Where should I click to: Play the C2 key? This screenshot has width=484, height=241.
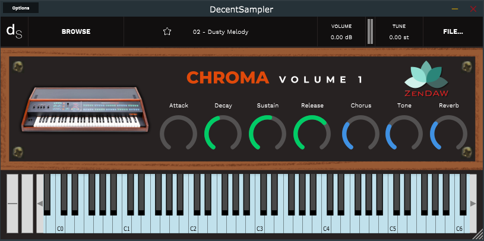pyautogui.click(x=193, y=225)
